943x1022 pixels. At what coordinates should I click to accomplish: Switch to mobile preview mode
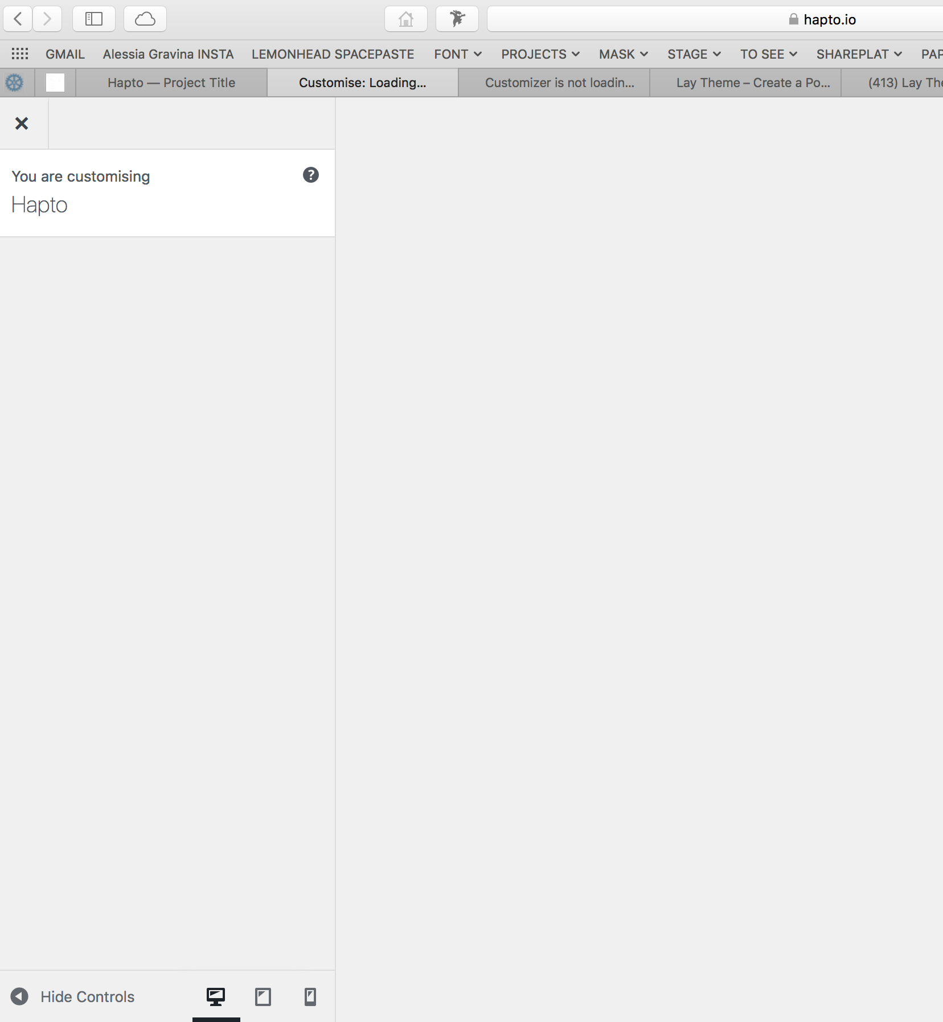pyautogui.click(x=310, y=996)
